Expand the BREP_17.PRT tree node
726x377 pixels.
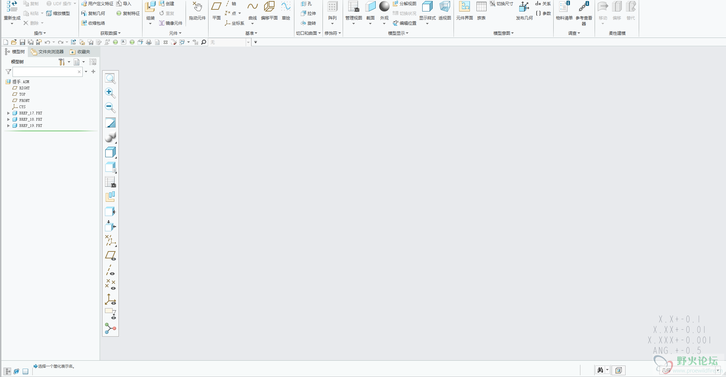tap(8, 113)
